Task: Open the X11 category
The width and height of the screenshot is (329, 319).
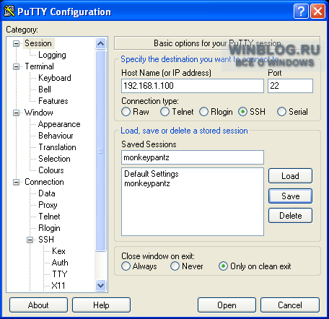Action: click(x=58, y=286)
